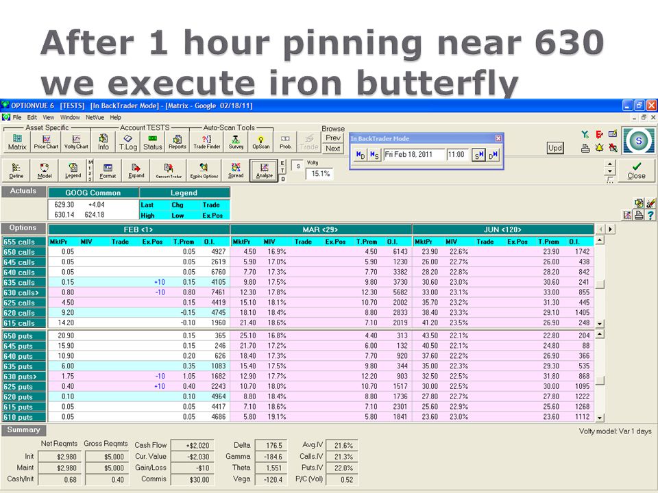This screenshot has height=493, width=658.
Task: Open the Price Chart
Action: coord(46,142)
